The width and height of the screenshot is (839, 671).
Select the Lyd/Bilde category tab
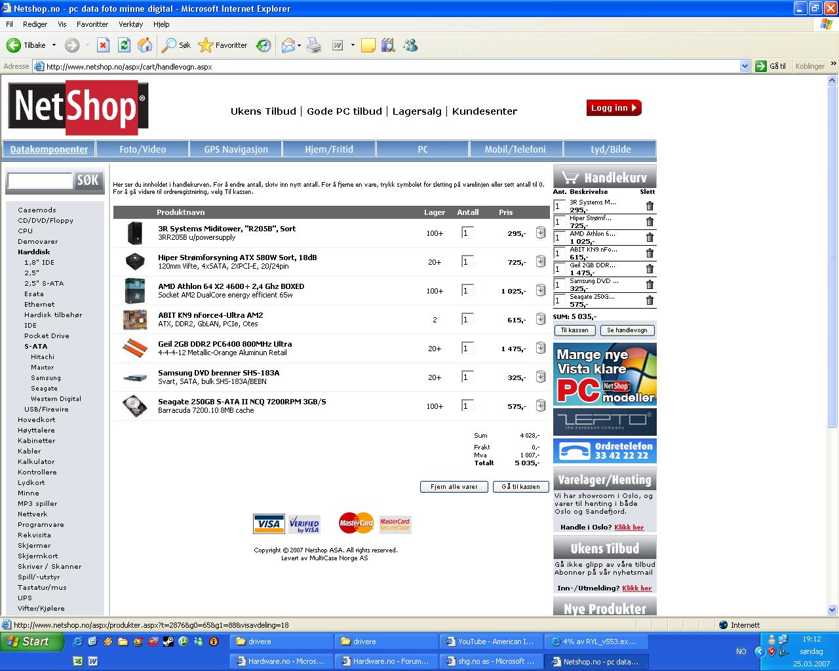[x=610, y=149]
